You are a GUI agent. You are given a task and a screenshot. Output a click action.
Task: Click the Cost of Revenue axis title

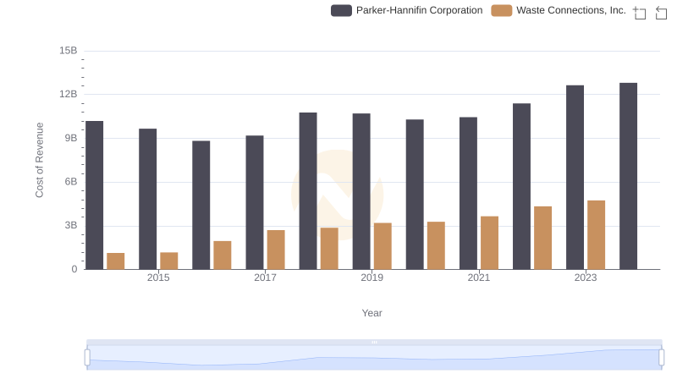pos(39,160)
